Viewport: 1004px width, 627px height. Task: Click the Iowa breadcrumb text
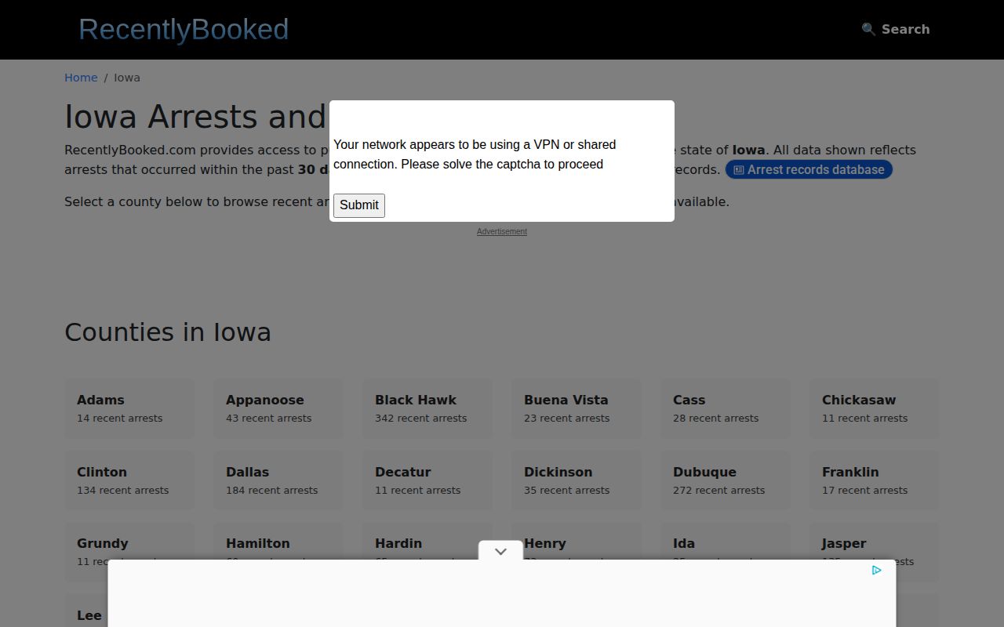(x=127, y=78)
